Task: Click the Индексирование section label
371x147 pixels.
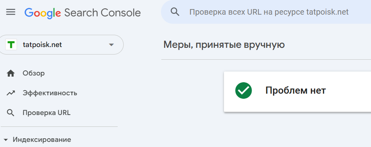Action: click(x=42, y=139)
